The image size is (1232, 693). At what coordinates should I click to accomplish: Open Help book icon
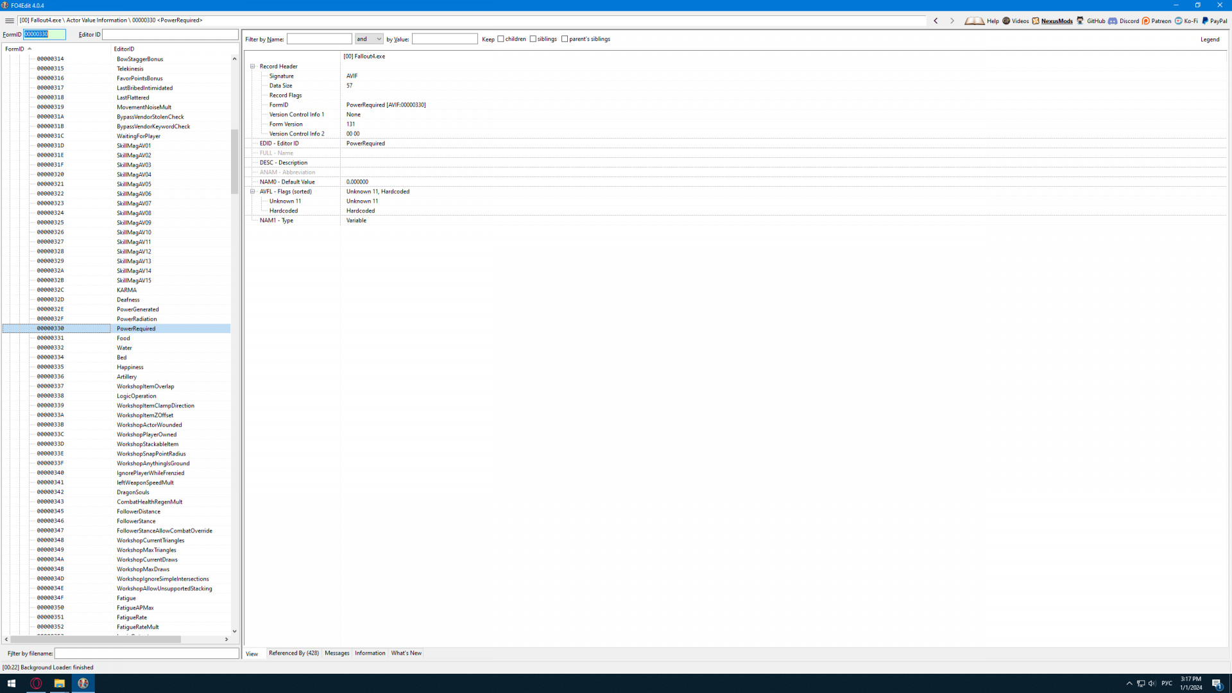pos(975,21)
